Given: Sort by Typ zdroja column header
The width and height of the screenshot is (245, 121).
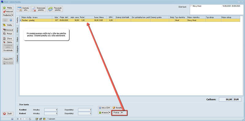Looking at the screenshot, I should click(x=213, y=18).
